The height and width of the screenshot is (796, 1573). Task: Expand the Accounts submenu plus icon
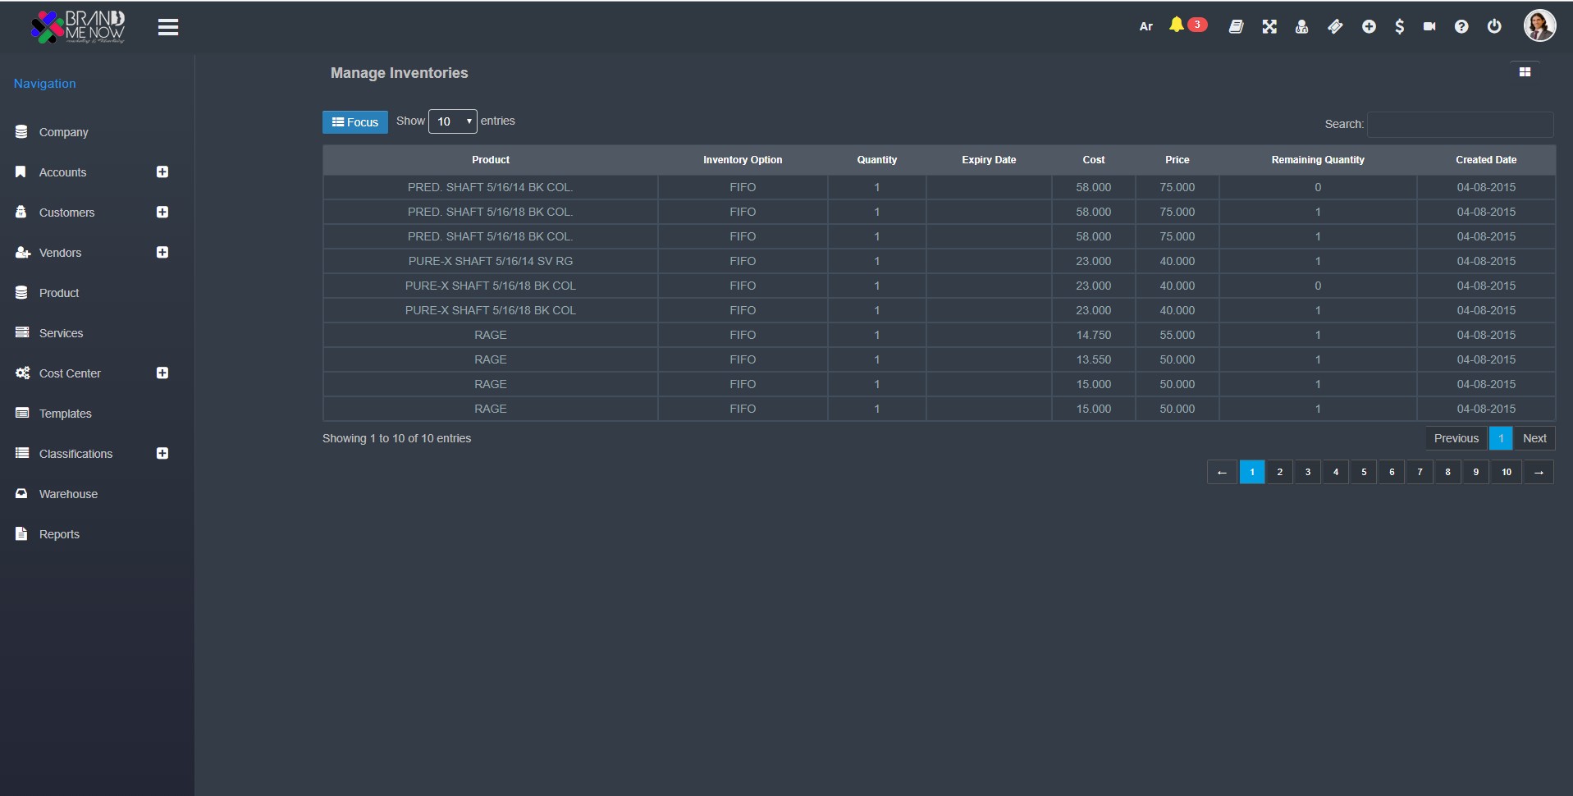point(162,172)
